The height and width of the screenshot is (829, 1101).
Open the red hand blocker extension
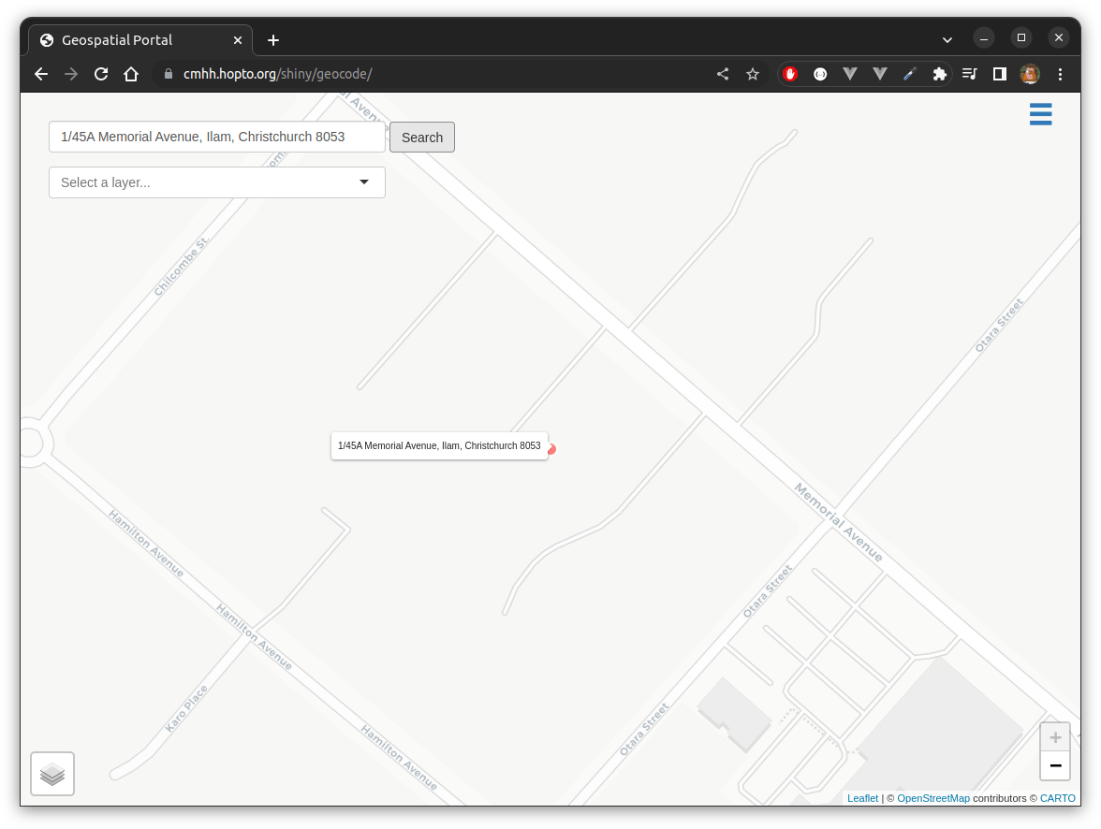(790, 74)
